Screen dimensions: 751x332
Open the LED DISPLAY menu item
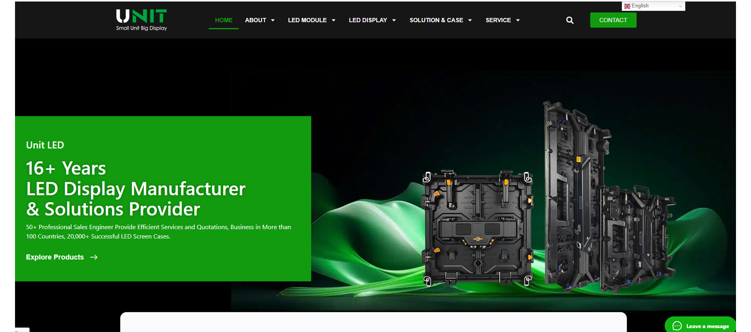pos(368,20)
